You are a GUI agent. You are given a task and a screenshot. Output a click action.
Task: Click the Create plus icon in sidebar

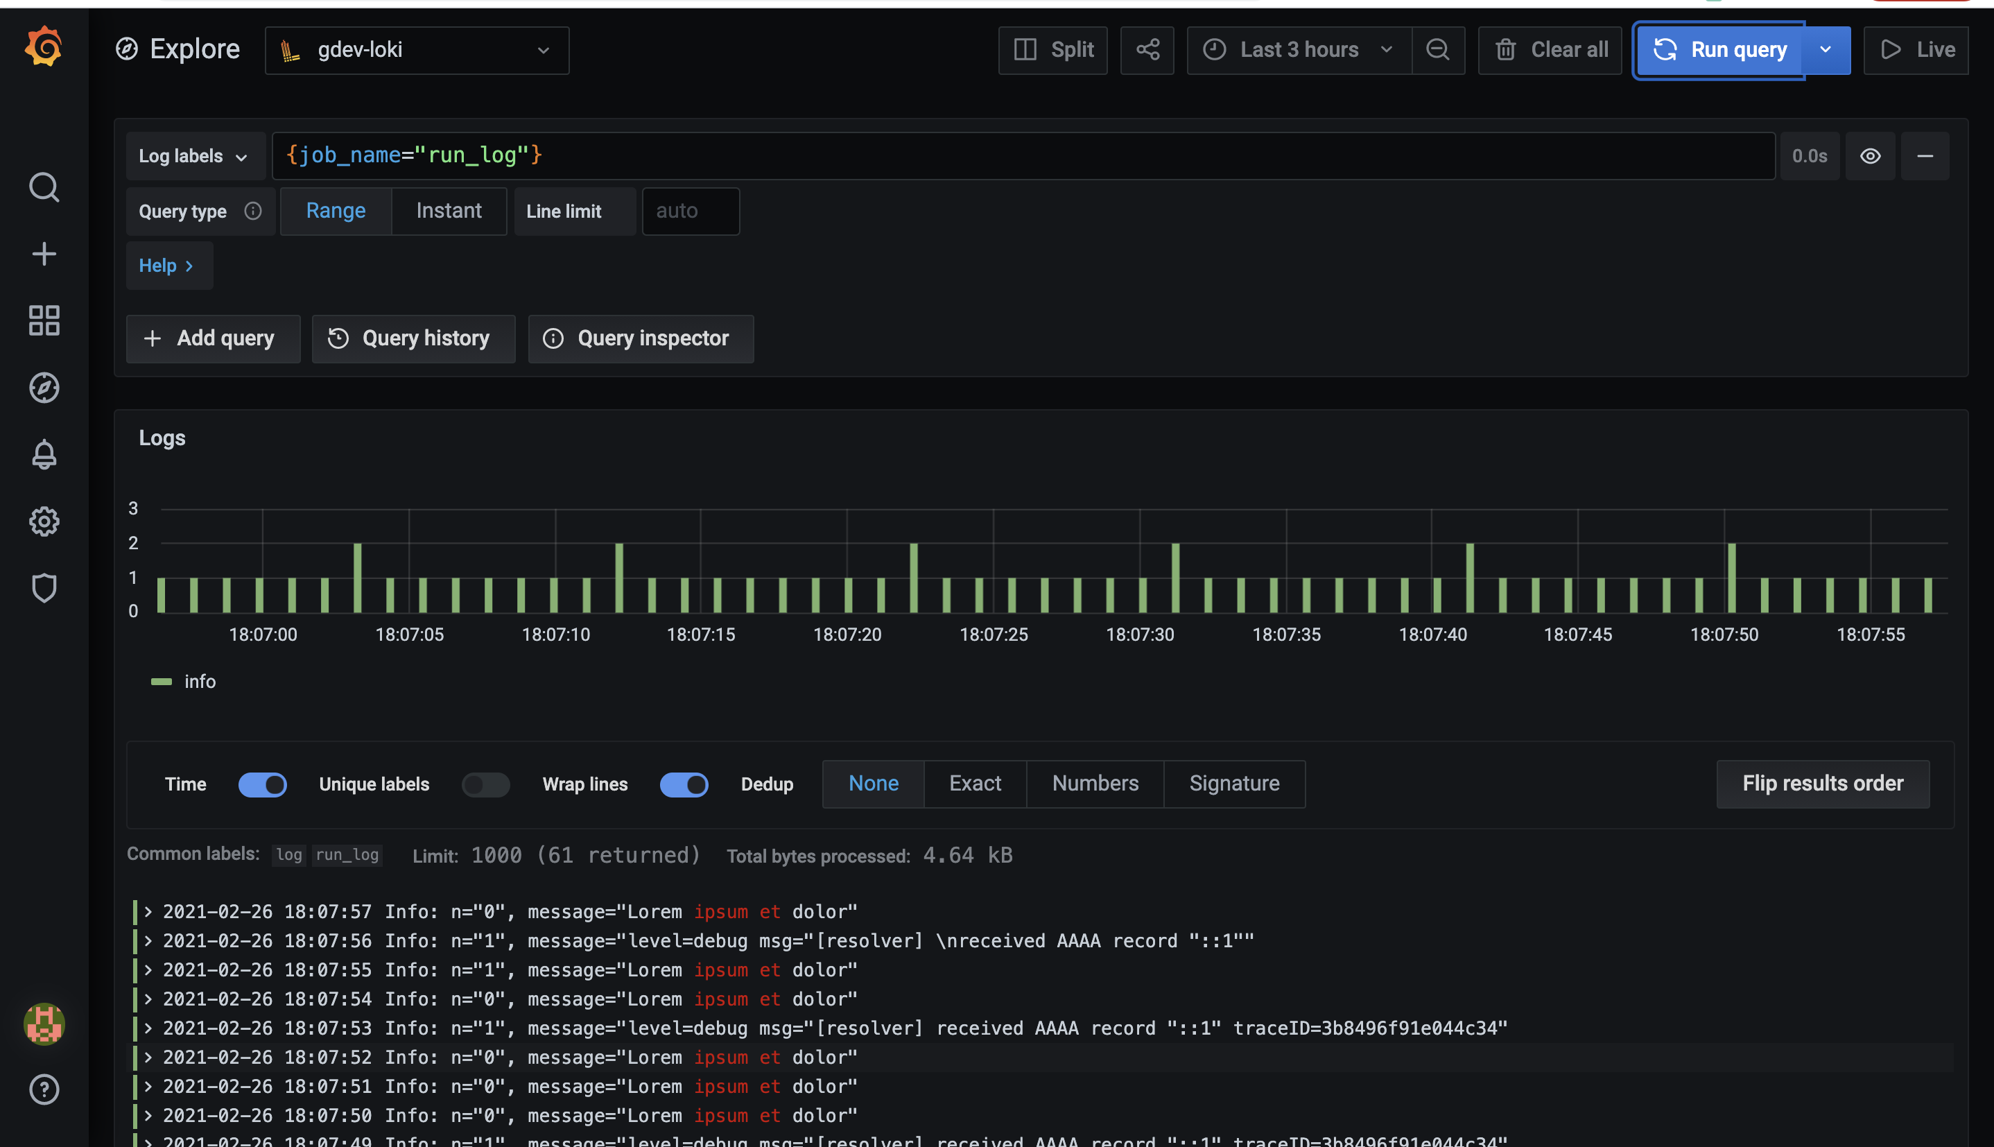pyautogui.click(x=44, y=254)
